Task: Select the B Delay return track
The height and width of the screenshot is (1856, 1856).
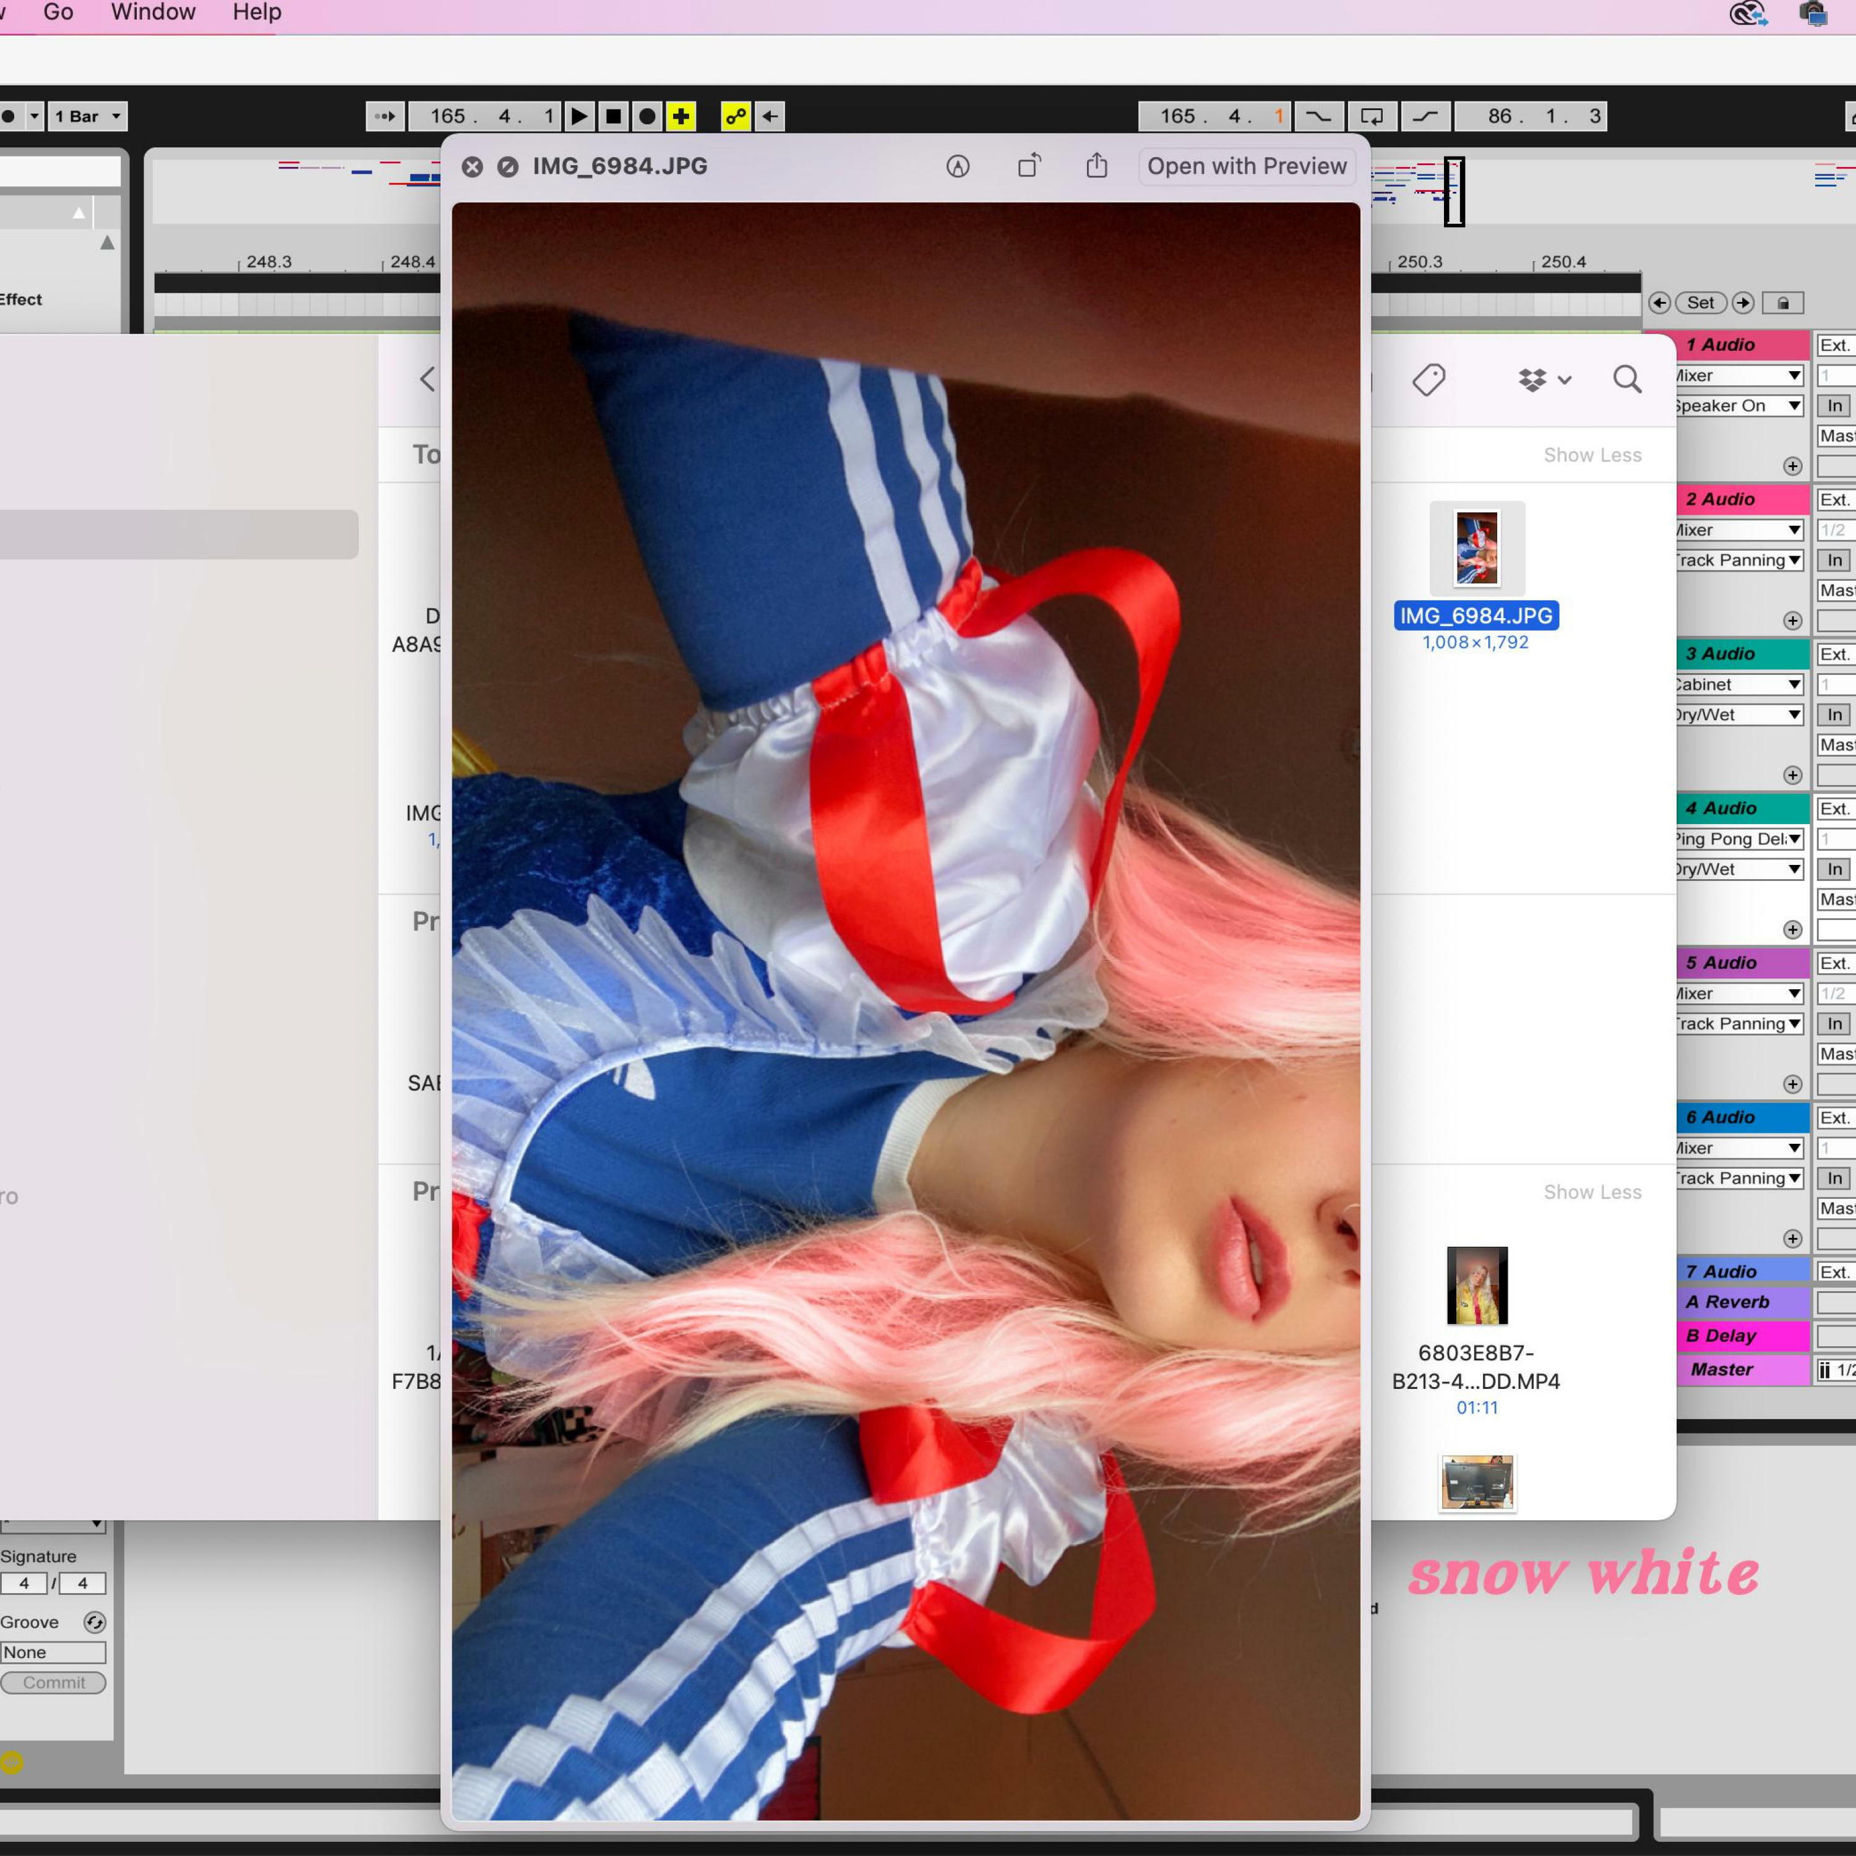Action: (x=1743, y=1335)
